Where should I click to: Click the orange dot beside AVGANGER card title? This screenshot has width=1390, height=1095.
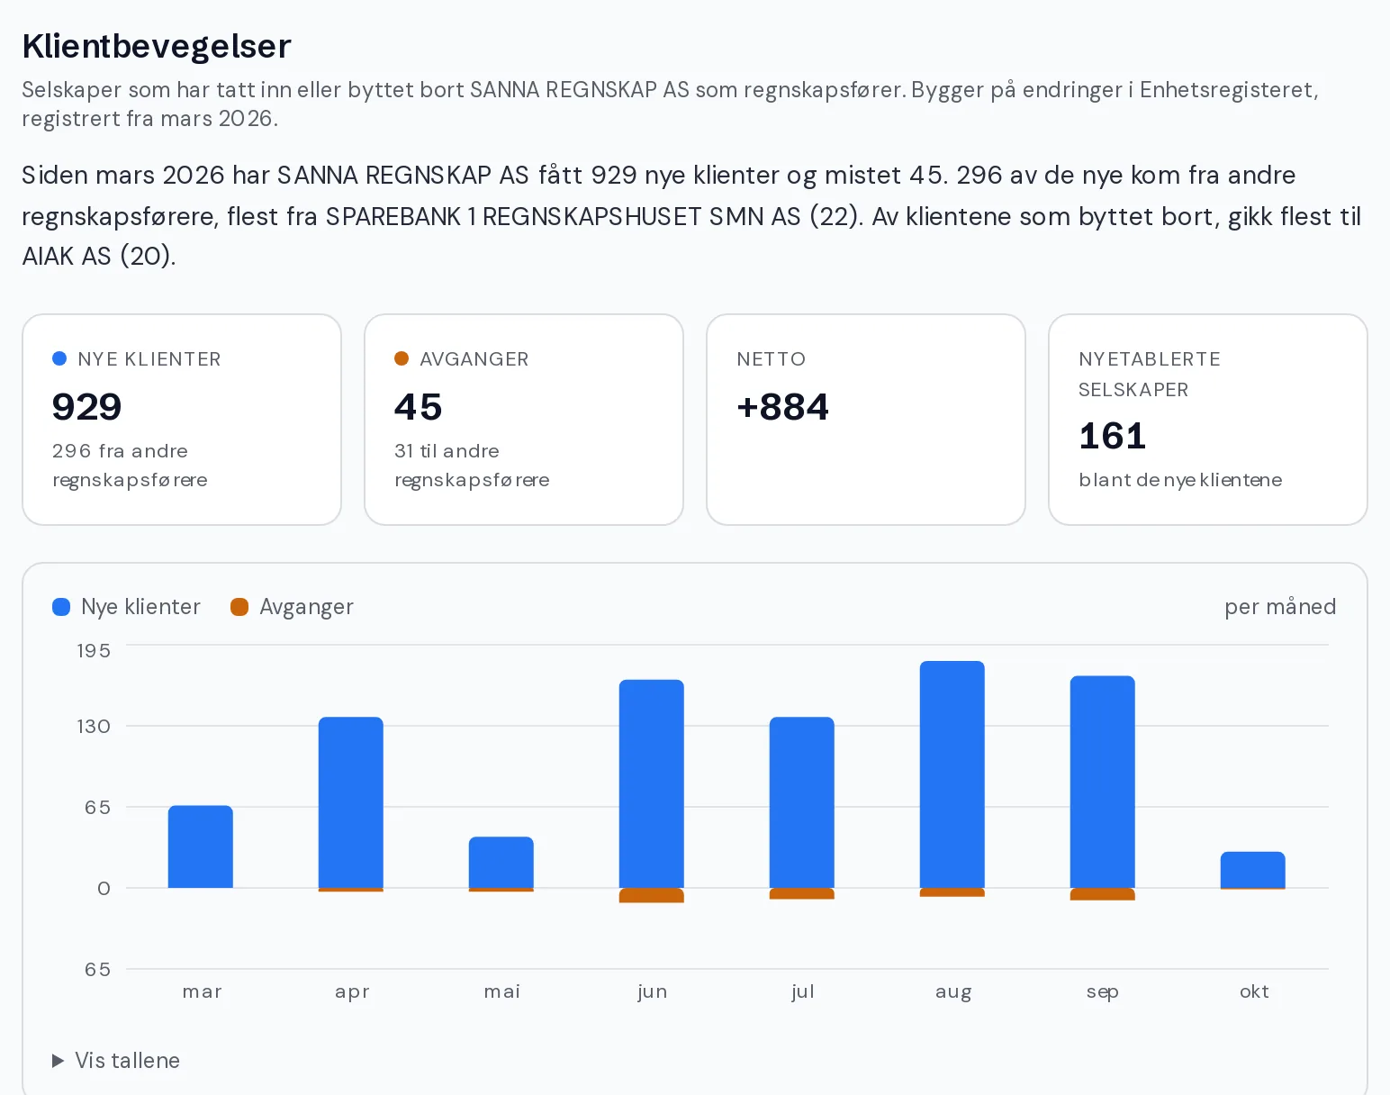tap(402, 358)
